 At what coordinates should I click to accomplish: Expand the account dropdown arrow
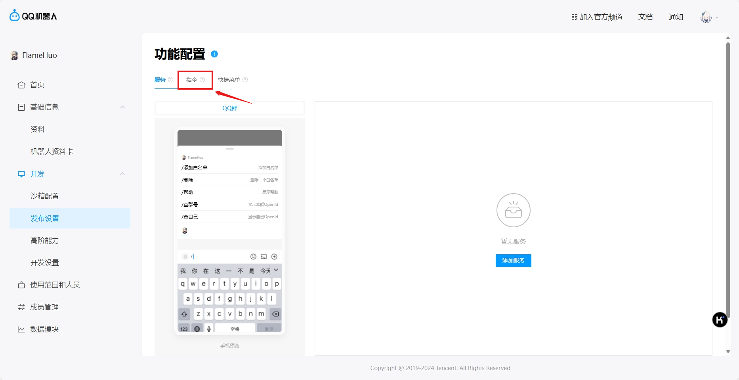[717, 17]
